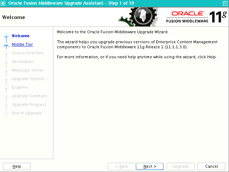The height and width of the screenshot is (172, 229).
Task: Click the Destination step label
Action: click(x=23, y=62)
